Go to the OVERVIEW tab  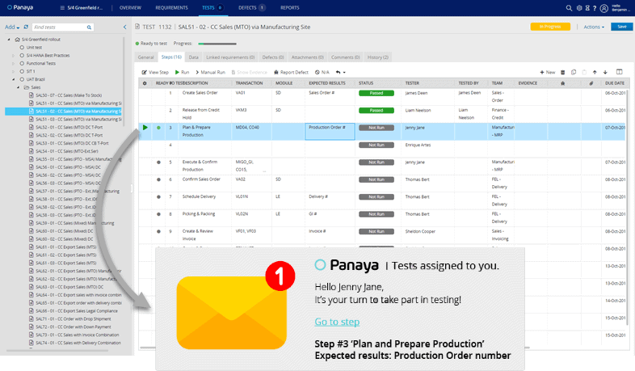coord(130,8)
